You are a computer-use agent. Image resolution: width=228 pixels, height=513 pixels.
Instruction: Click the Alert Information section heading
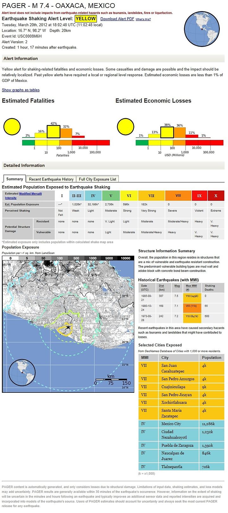[21, 58]
